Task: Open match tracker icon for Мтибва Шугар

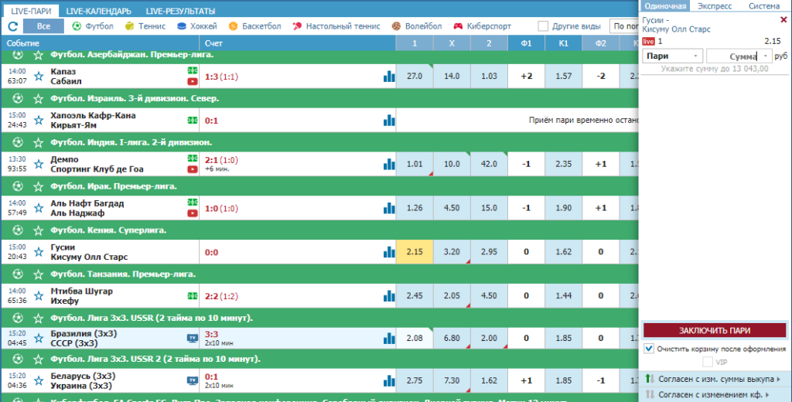Action: click(x=193, y=296)
